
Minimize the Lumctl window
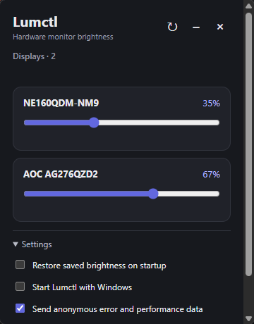click(x=196, y=27)
